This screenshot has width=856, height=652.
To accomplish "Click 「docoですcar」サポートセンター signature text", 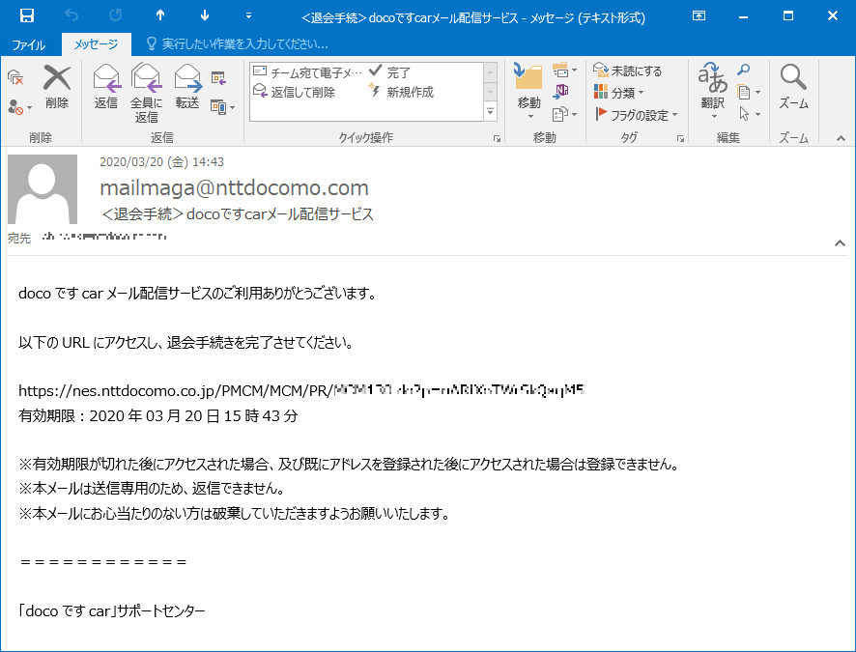I will [x=112, y=610].
